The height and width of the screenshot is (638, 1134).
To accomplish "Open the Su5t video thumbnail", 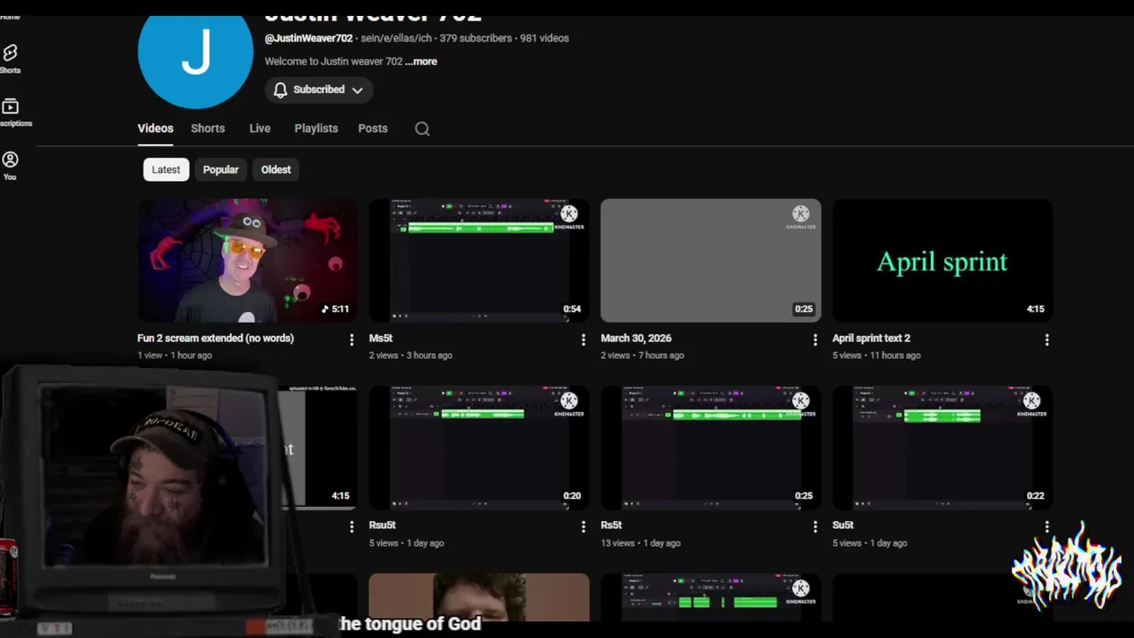I will [943, 447].
